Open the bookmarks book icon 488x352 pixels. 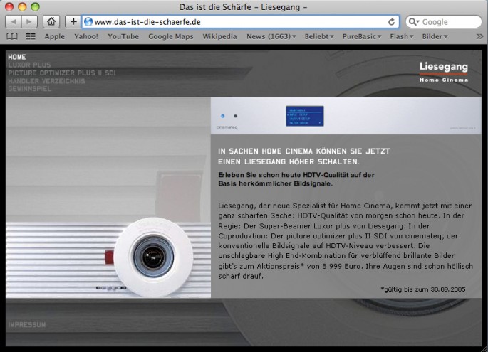[12, 36]
